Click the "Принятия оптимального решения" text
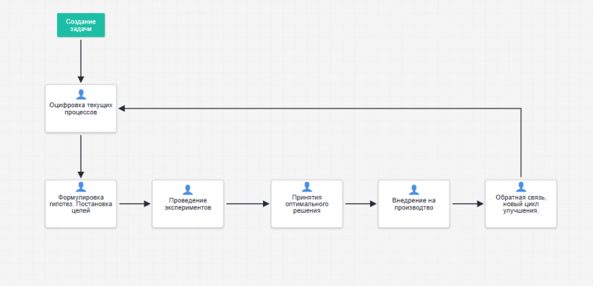This screenshot has width=593, height=286. pyautogui.click(x=307, y=204)
